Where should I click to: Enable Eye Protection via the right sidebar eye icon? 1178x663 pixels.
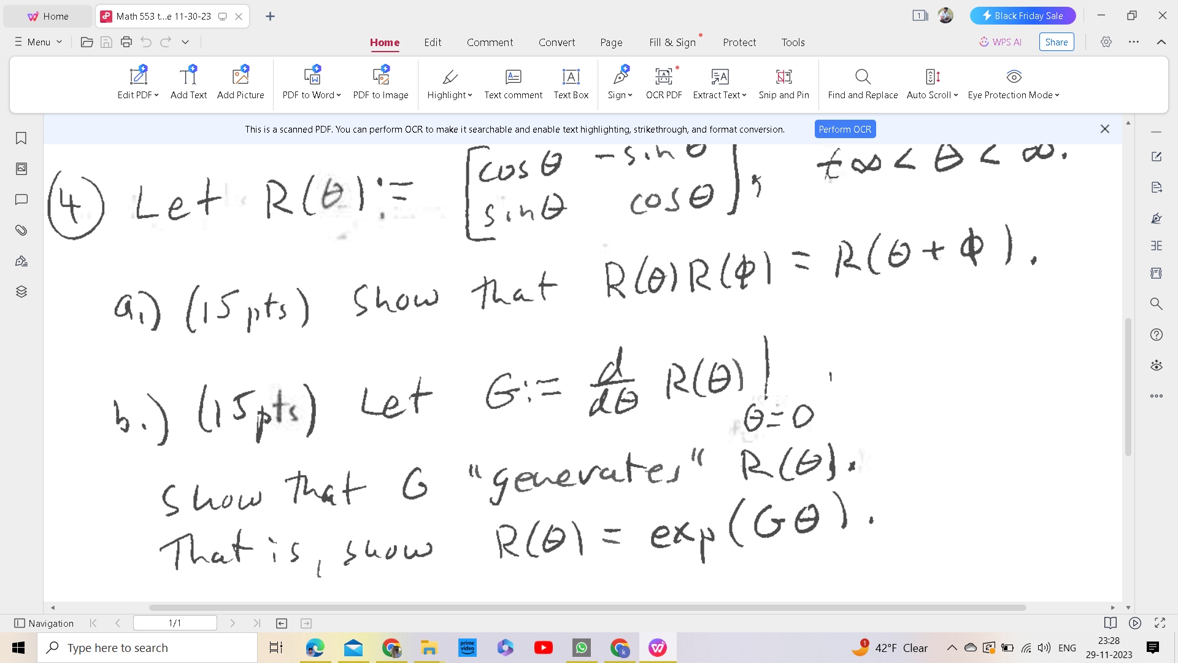tap(1156, 365)
